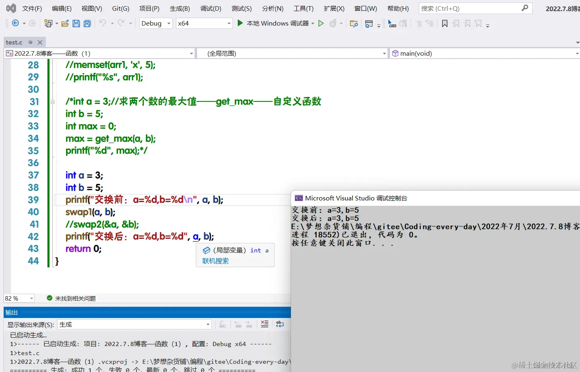Click the return 0; statement on line 43
The width and height of the screenshot is (580, 372).
click(83, 249)
